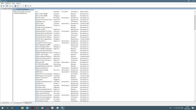Click the Export List toolbar icon
Image resolution: width=196 pixels, height=110 pixels.
point(12,6)
